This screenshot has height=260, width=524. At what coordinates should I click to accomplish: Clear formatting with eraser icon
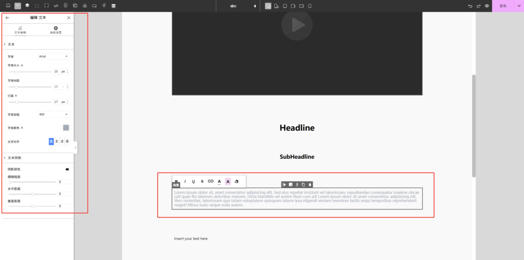point(236,181)
